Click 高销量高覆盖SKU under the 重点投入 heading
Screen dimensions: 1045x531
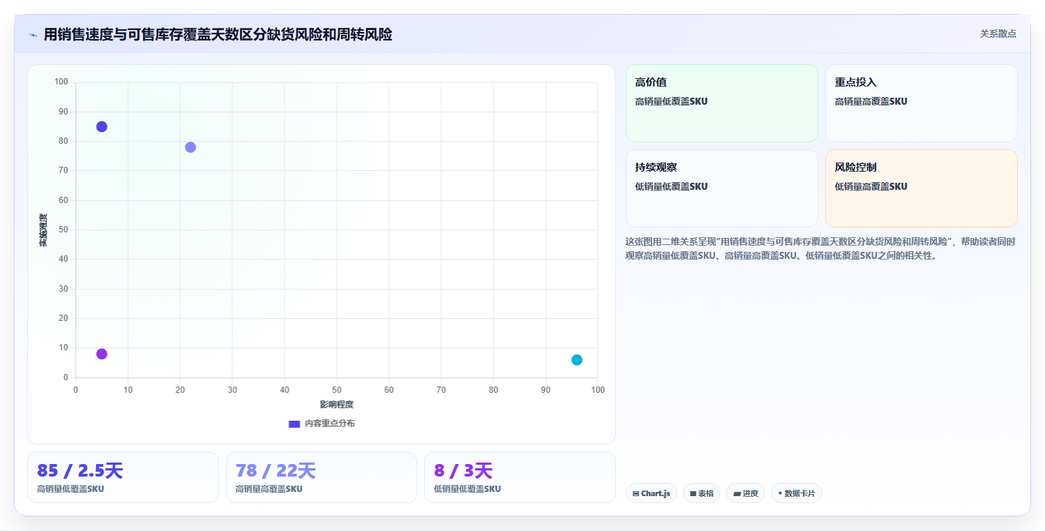(871, 101)
